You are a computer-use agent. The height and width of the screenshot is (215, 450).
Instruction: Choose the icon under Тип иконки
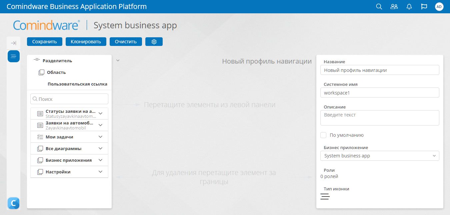[325, 196]
